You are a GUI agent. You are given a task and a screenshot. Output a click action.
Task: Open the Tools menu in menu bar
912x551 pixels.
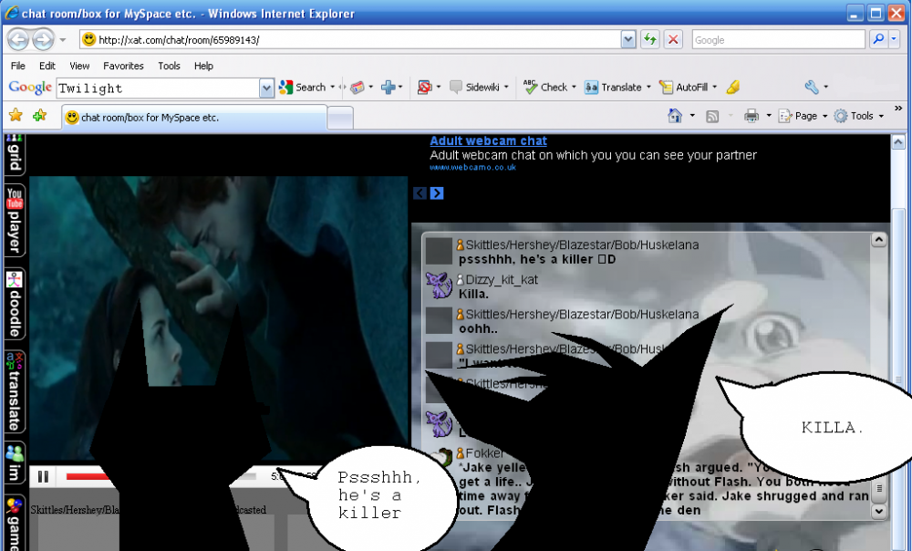pyautogui.click(x=170, y=66)
